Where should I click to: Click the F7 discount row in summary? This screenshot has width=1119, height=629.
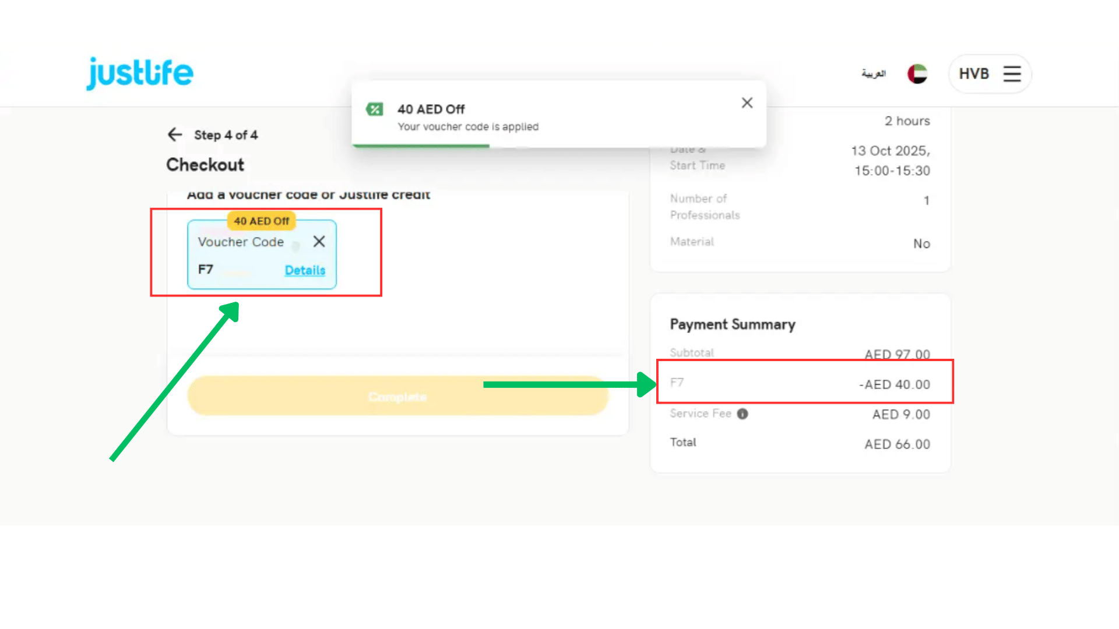[804, 384]
